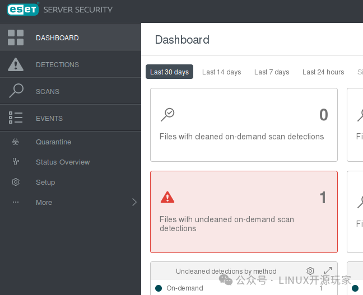Click the Setup gear icon in sidebar
The width and height of the screenshot is (363, 295).
coord(16,182)
